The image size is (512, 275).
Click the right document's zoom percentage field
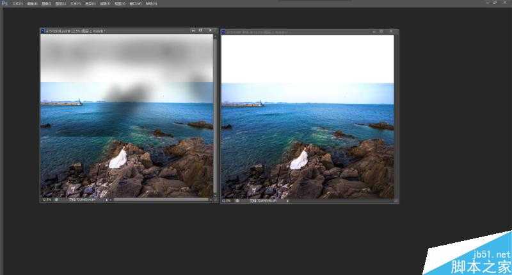pyautogui.click(x=227, y=200)
